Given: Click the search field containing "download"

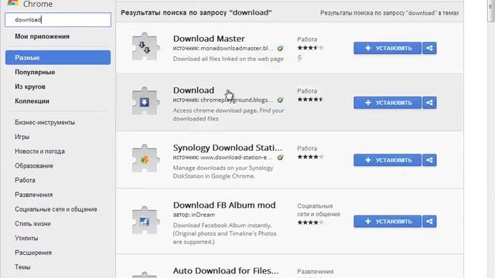Looking at the screenshot, I should 58,19.
